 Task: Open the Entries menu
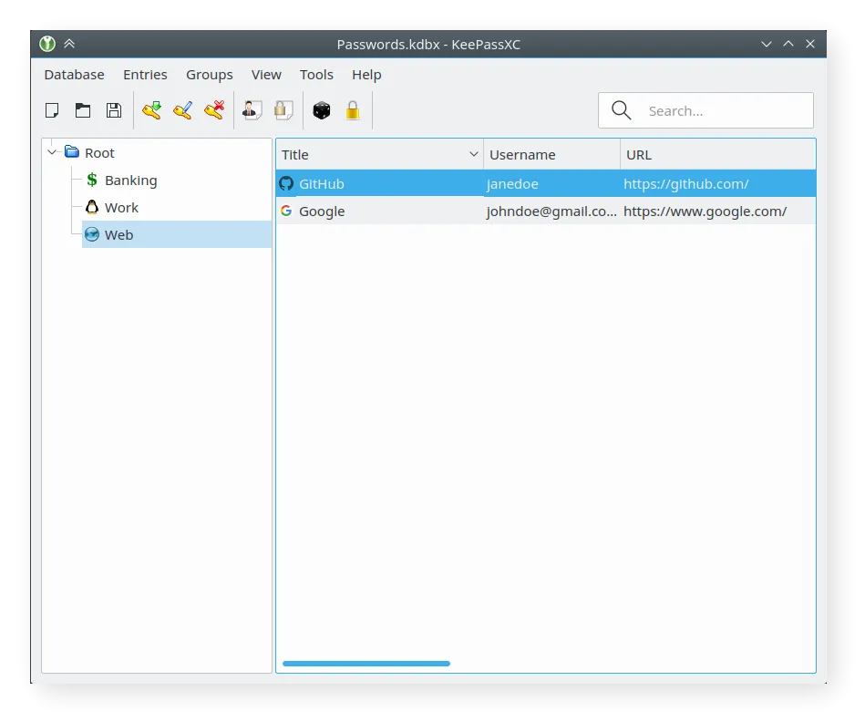145,75
